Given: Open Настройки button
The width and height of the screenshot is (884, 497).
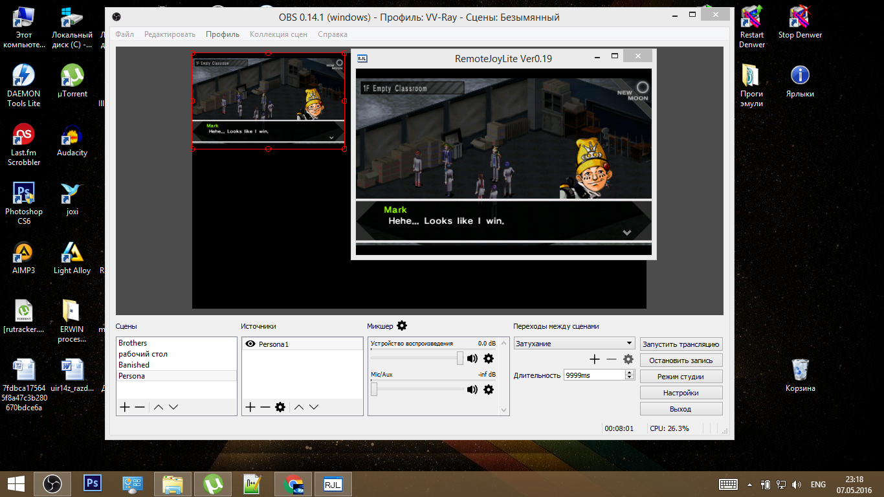Looking at the screenshot, I should click(x=681, y=393).
